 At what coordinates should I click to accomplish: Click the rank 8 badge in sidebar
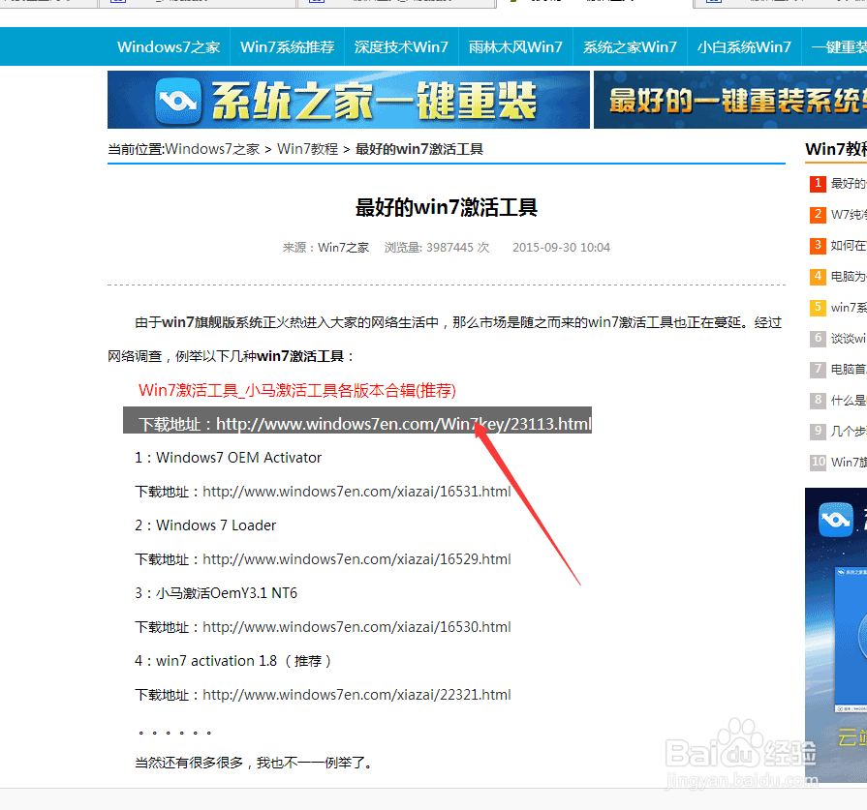tap(818, 400)
